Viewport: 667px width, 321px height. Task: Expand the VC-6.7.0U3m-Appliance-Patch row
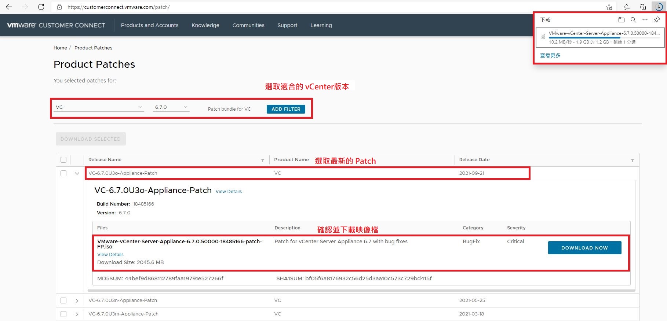click(77, 314)
